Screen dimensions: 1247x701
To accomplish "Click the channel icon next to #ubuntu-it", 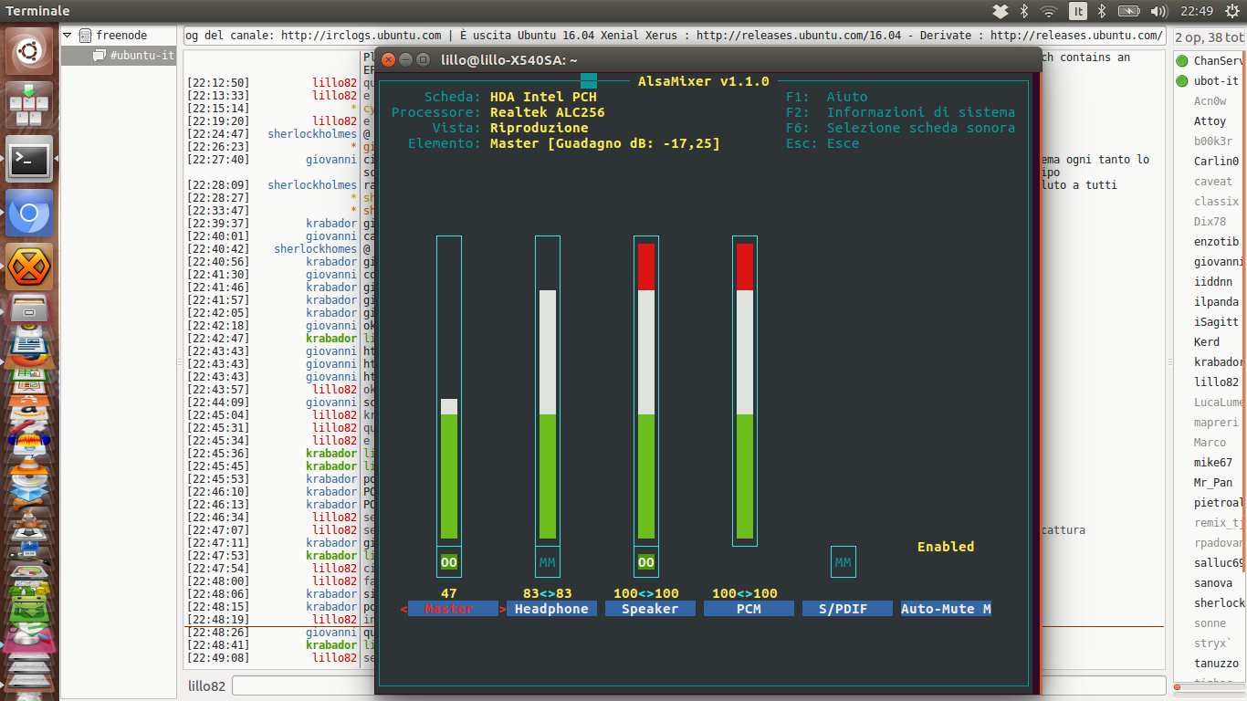I will 100,56.
